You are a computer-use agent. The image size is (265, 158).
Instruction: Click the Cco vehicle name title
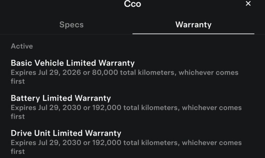132,4
